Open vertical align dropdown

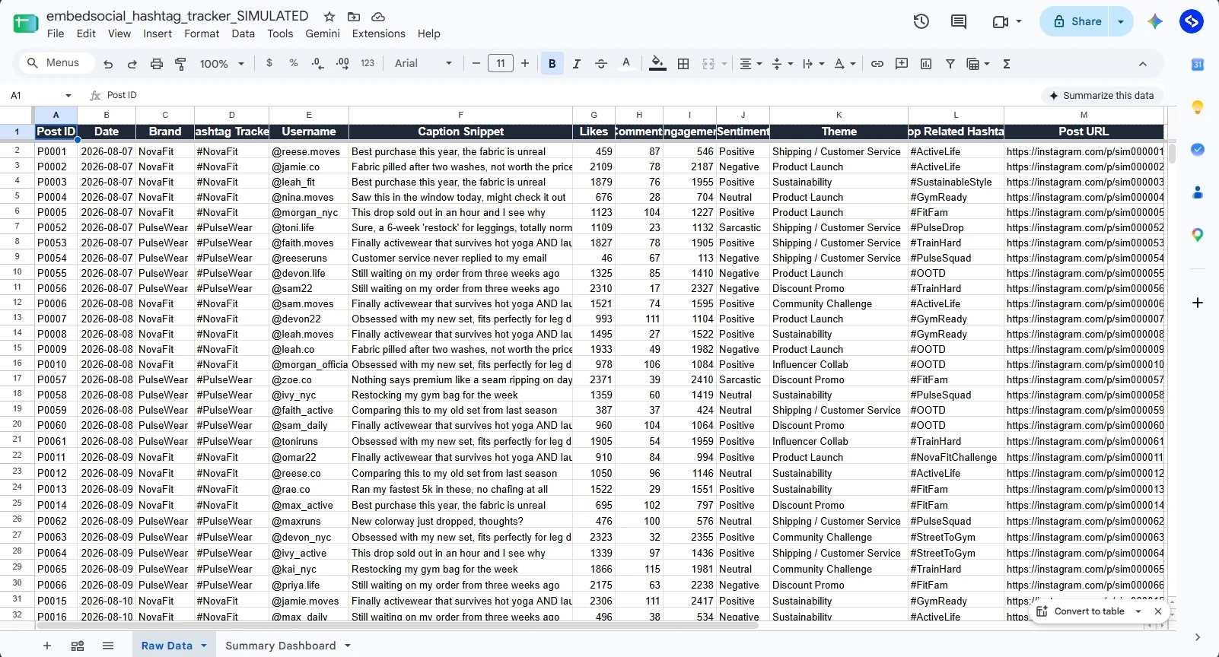pos(782,64)
